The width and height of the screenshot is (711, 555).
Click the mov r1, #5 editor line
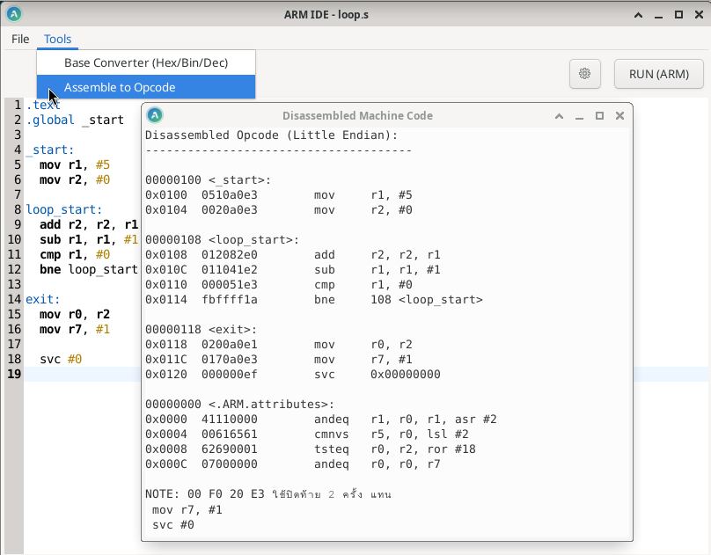[75, 164]
